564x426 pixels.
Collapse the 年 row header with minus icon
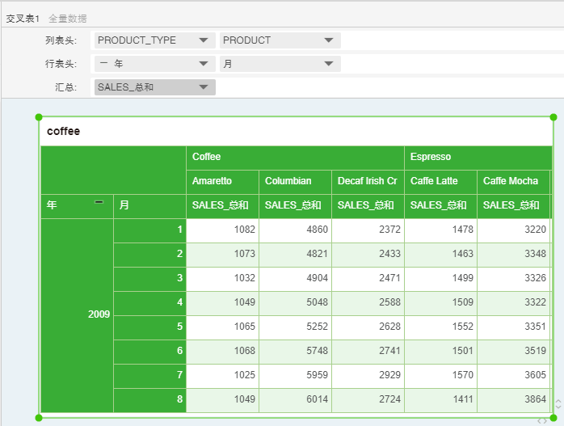tap(99, 203)
